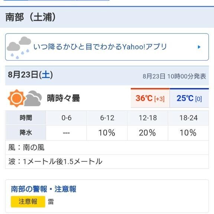This screenshot has height=214, width=214.
Task: Select the 12-18 time column header
Action: pyautogui.click(x=148, y=118)
